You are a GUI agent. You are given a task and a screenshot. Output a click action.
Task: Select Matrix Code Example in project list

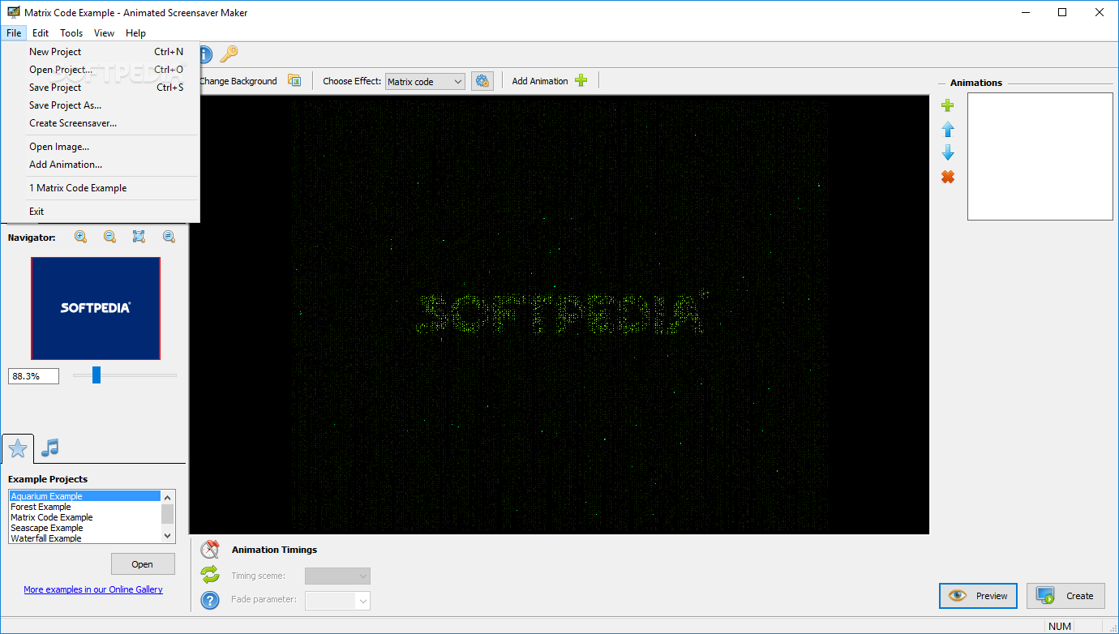[x=85, y=517]
